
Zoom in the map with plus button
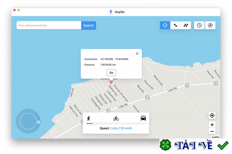[x=212, y=125]
